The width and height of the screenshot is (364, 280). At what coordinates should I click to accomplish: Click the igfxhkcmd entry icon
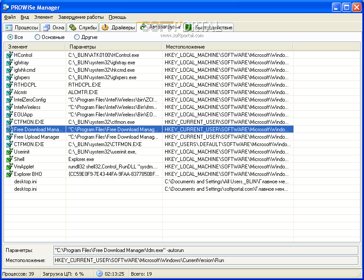click(x=9, y=70)
